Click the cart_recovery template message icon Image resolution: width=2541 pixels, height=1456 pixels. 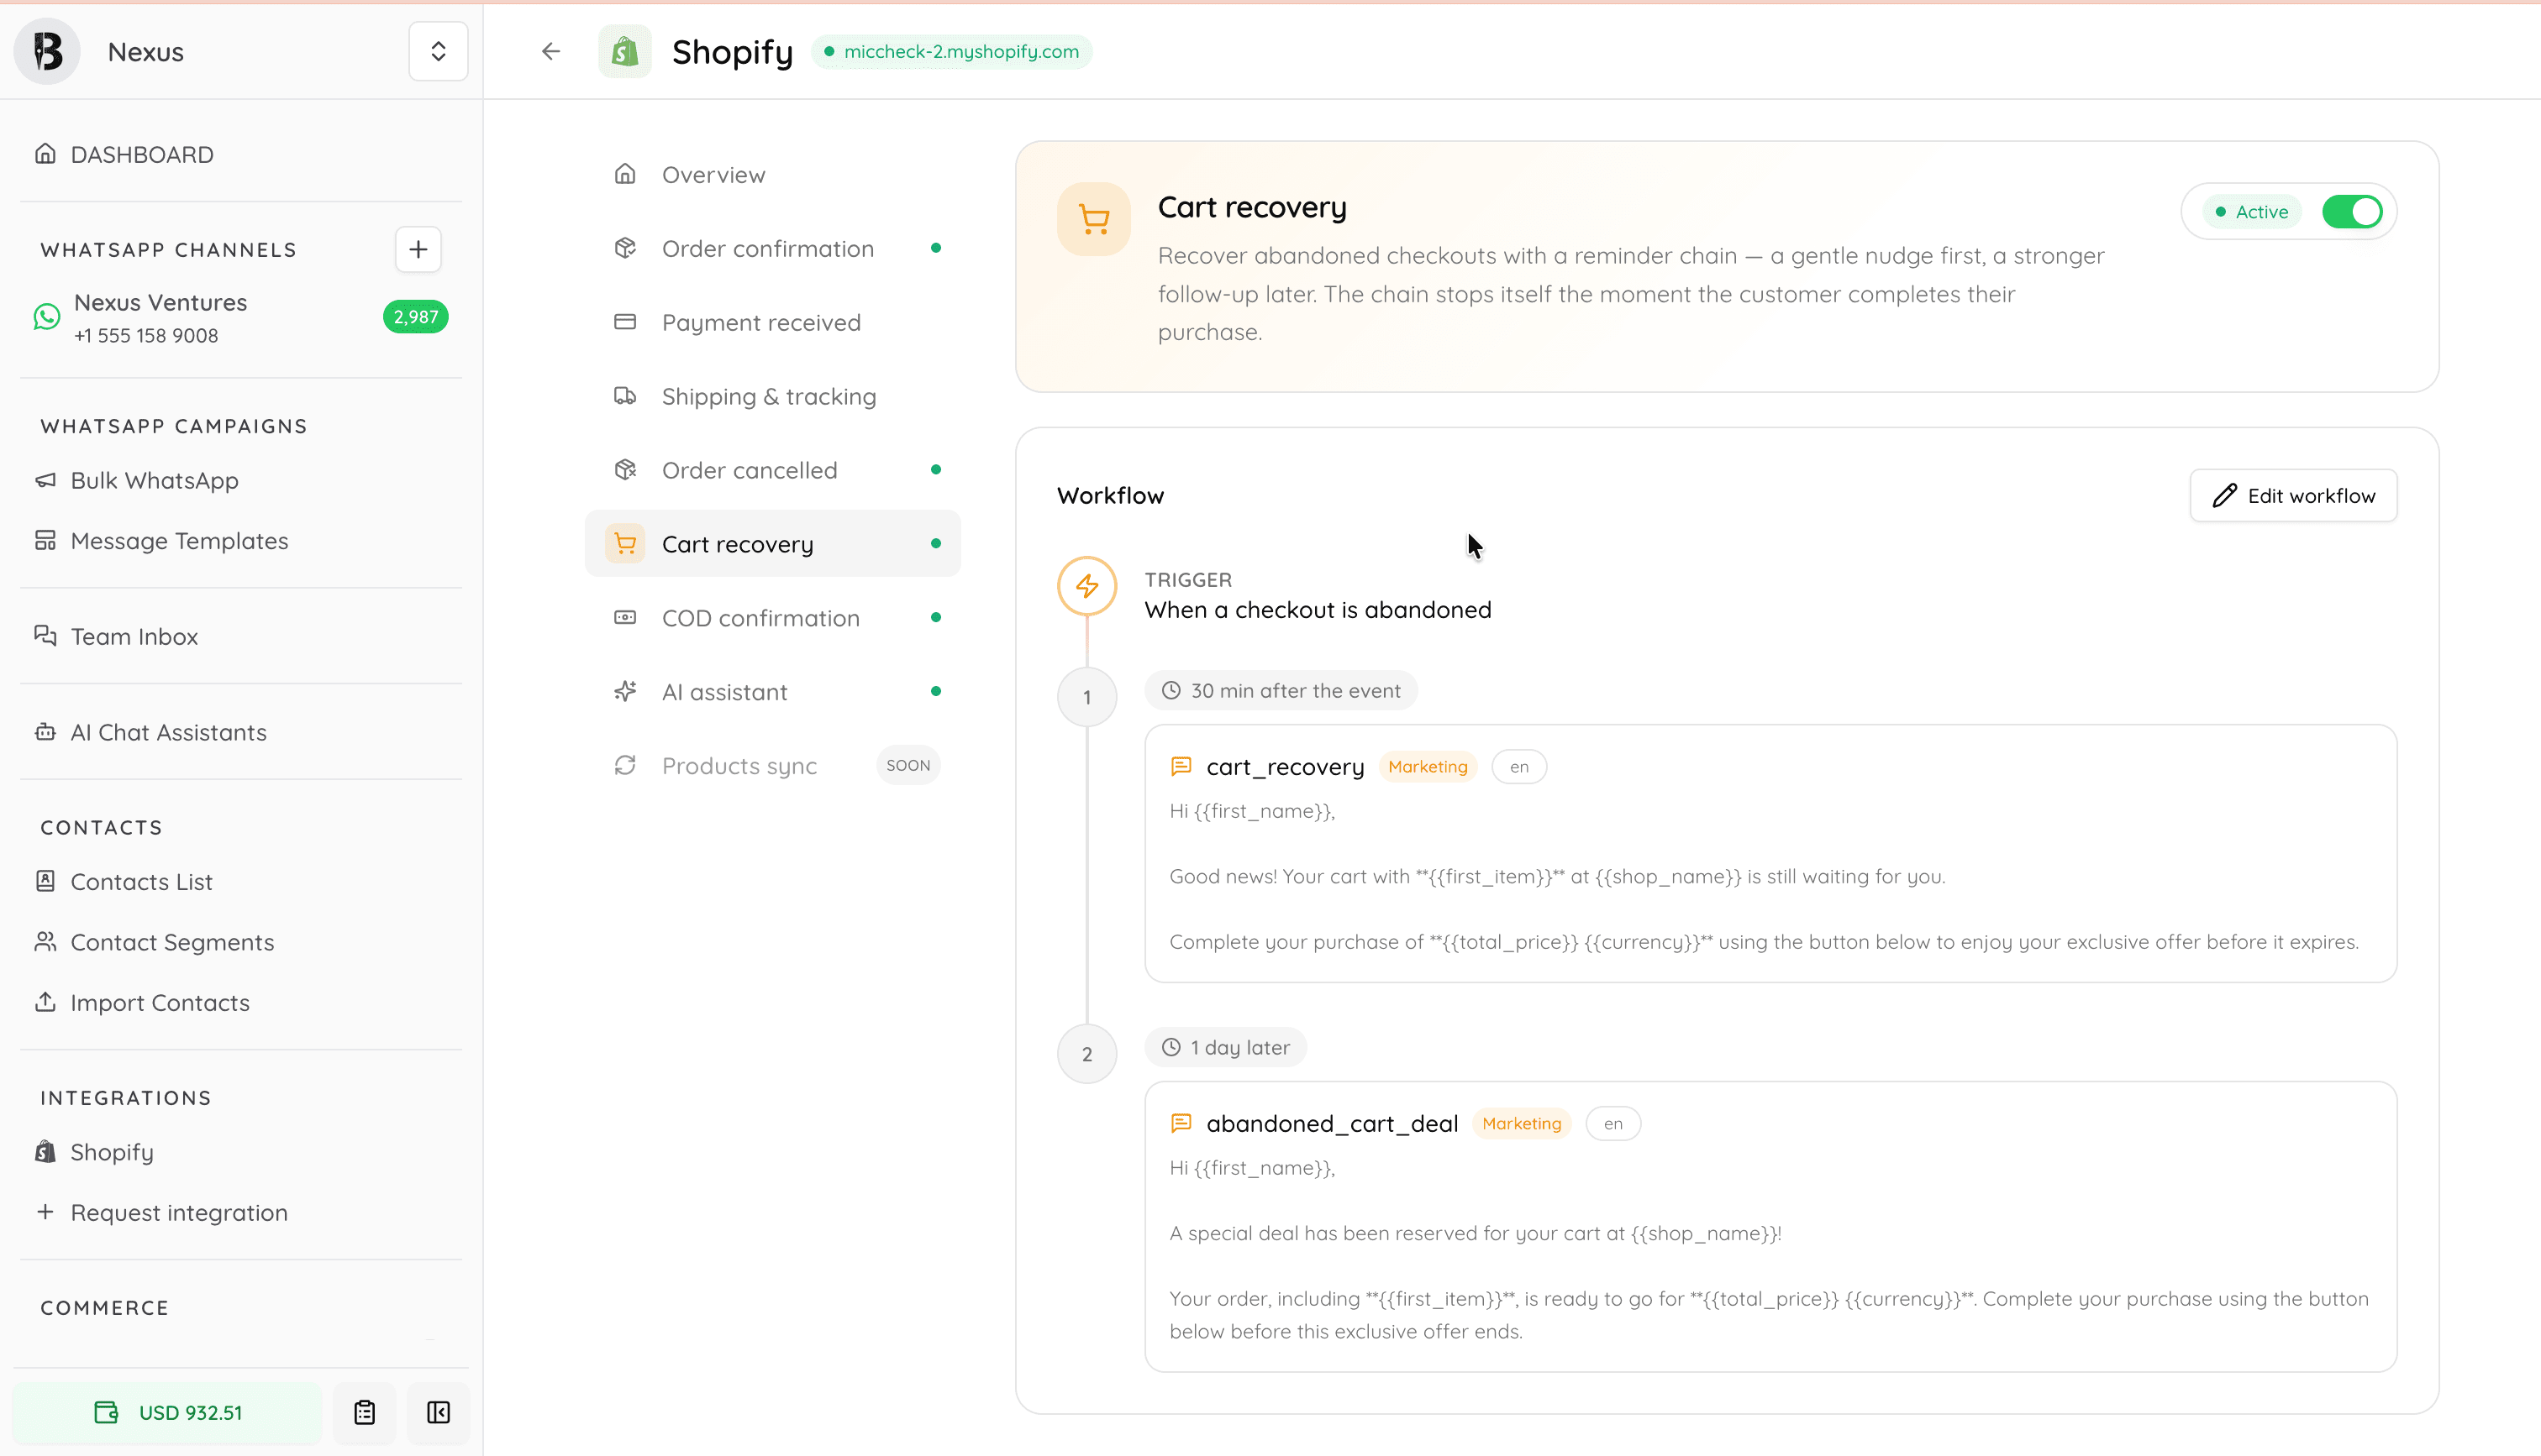(1181, 767)
